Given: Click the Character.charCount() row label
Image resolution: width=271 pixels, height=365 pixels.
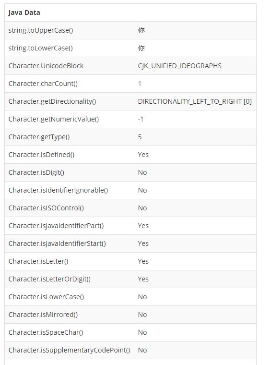Looking at the screenshot, I should click(43, 84).
